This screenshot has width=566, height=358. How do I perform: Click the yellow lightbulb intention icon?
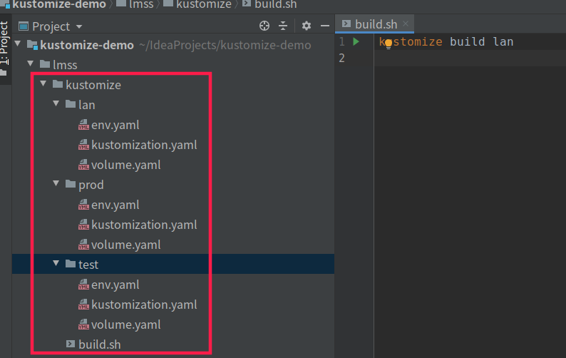tap(389, 44)
